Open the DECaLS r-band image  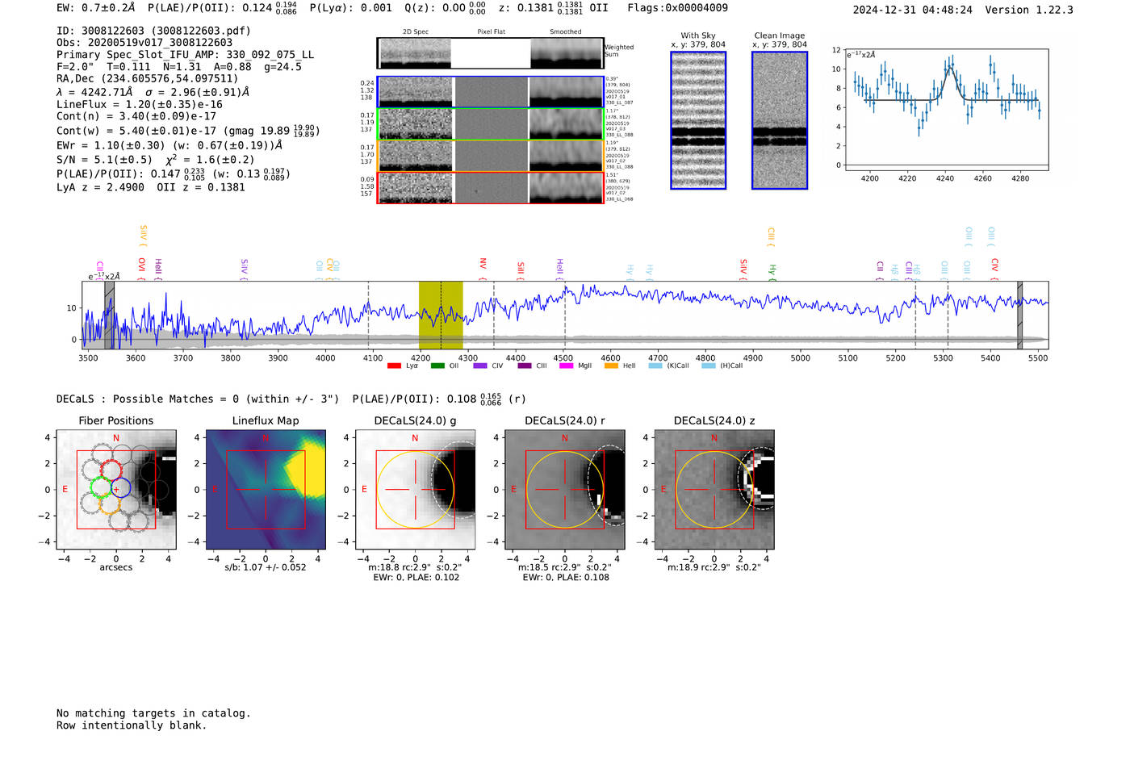click(x=565, y=490)
